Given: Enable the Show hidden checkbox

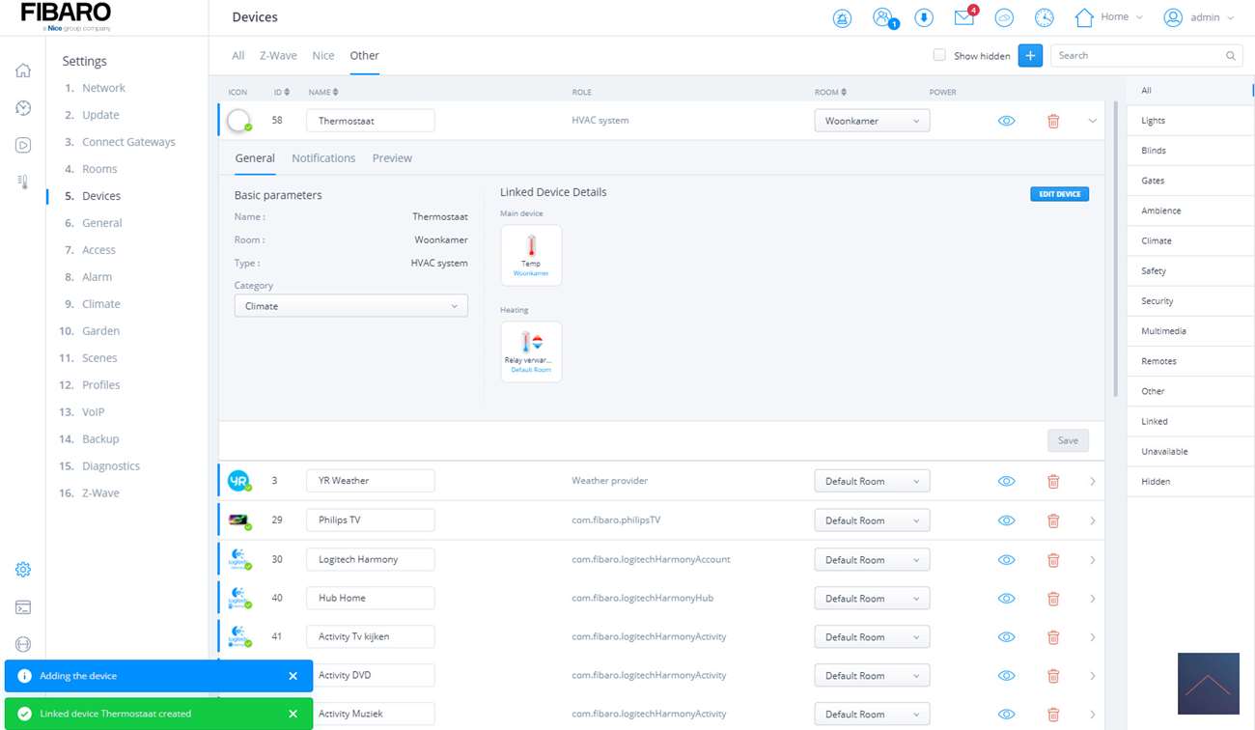Looking at the screenshot, I should coord(939,55).
